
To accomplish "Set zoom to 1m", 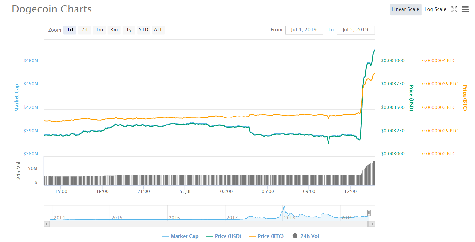I will click(x=99, y=30).
